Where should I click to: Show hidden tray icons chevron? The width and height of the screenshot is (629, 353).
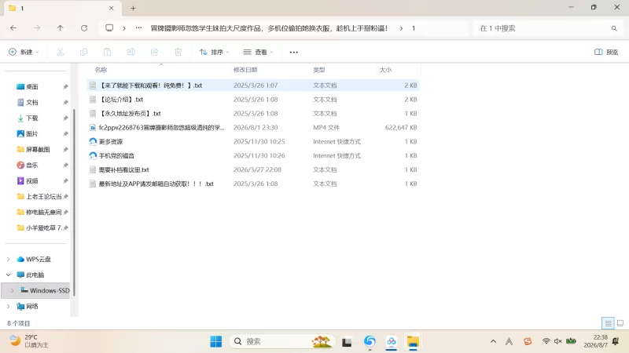(x=494, y=341)
